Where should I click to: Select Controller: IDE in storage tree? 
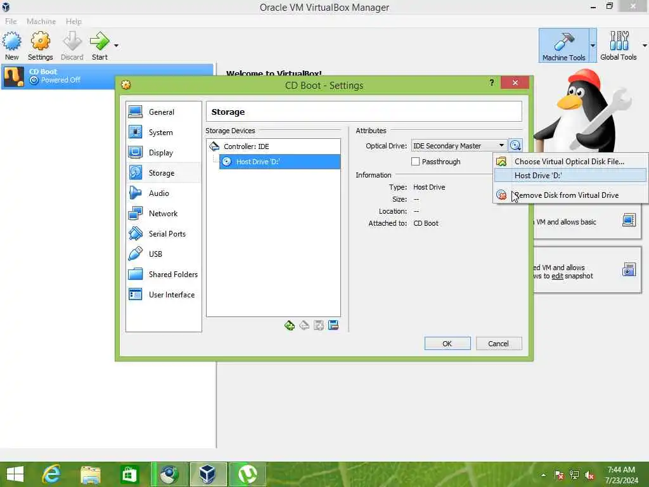[x=274, y=146]
